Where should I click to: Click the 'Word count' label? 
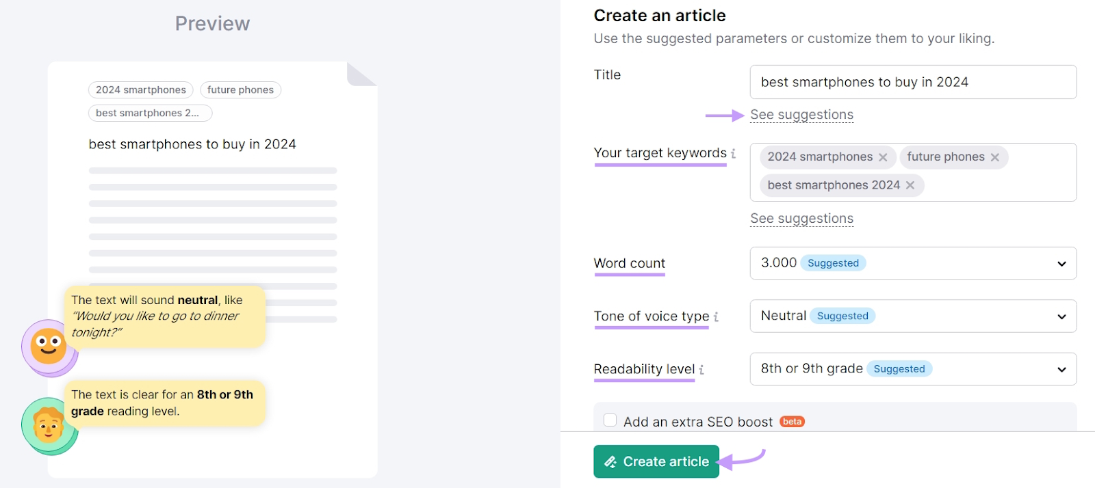630,264
